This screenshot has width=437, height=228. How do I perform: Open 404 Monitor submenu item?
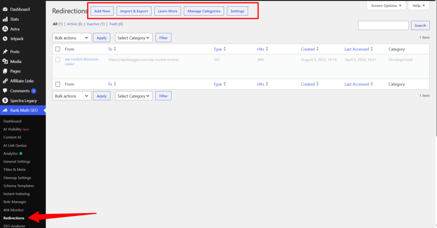pos(13,210)
